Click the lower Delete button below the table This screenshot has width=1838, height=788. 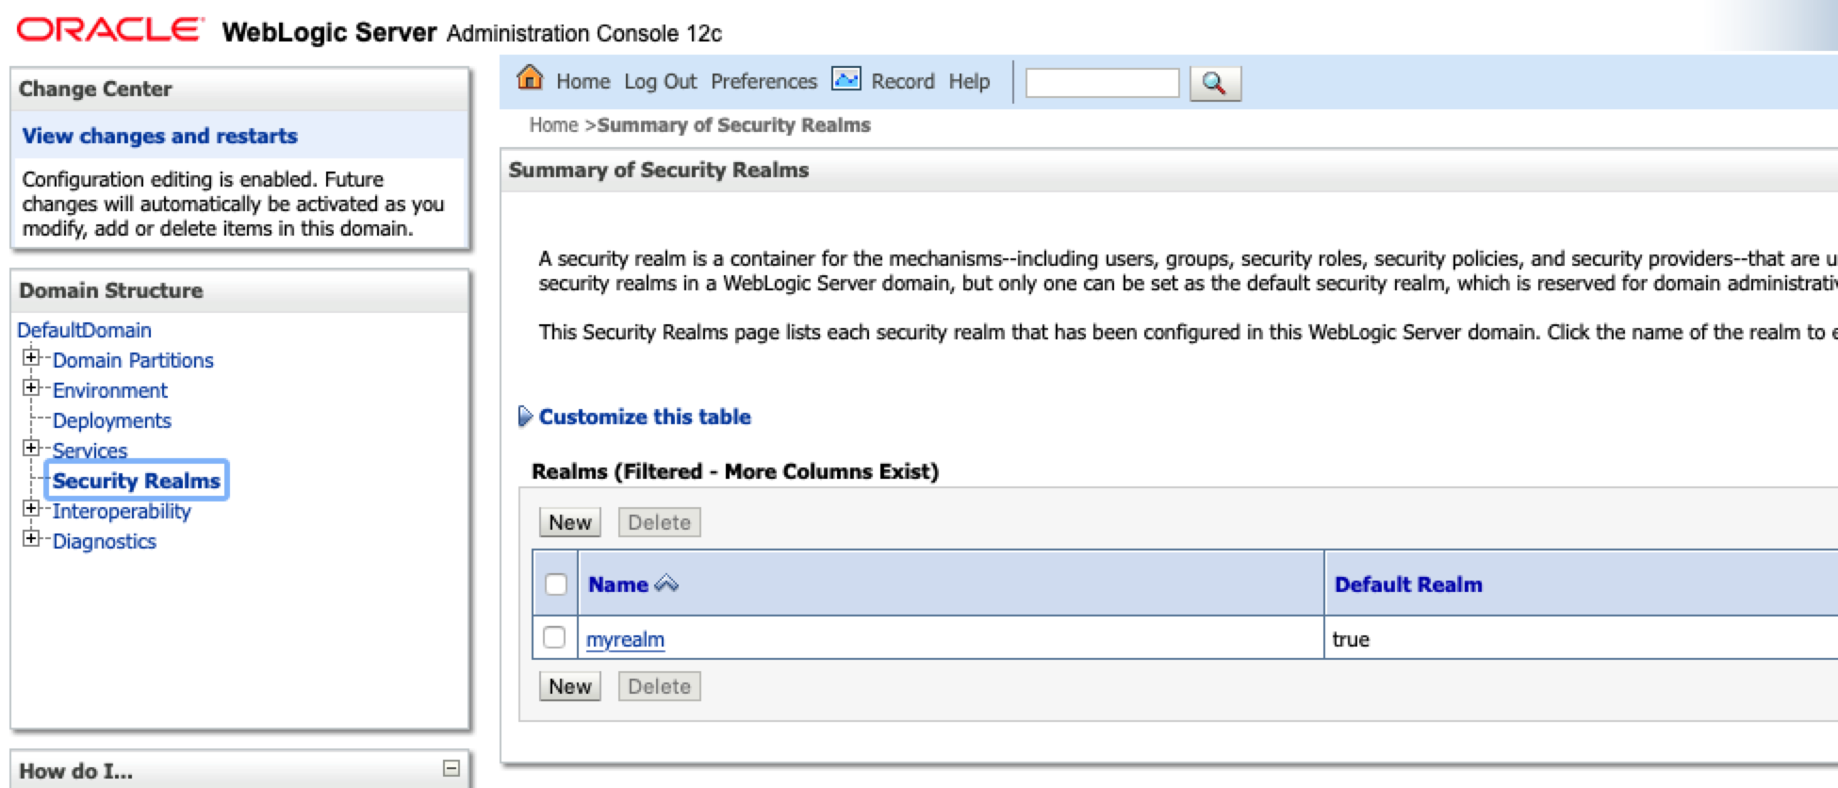click(659, 686)
